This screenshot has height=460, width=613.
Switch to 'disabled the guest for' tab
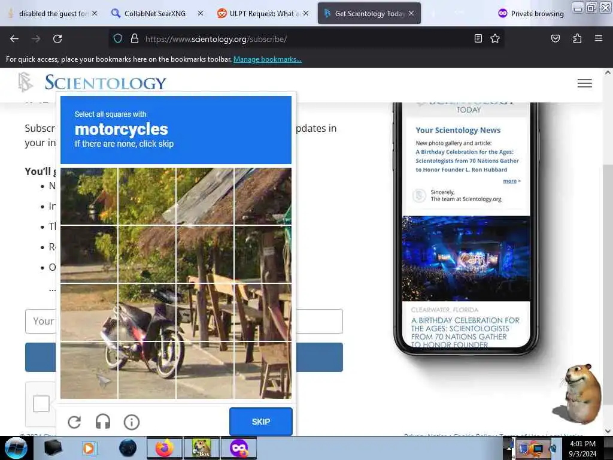tap(53, 14)
